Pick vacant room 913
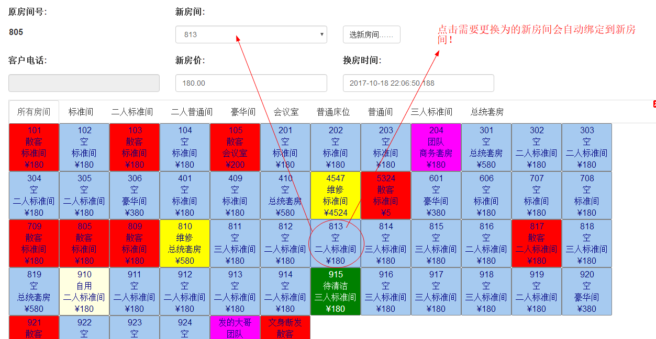656x339 pixels. (235, 291)
